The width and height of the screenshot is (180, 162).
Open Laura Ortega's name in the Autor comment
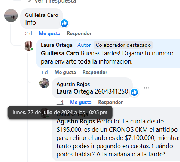point(57,45)
